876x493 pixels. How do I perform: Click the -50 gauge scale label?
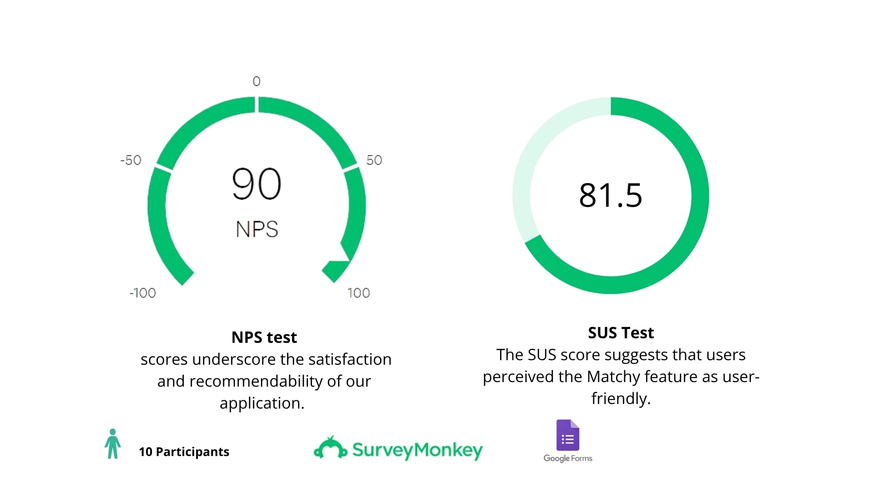131,160
